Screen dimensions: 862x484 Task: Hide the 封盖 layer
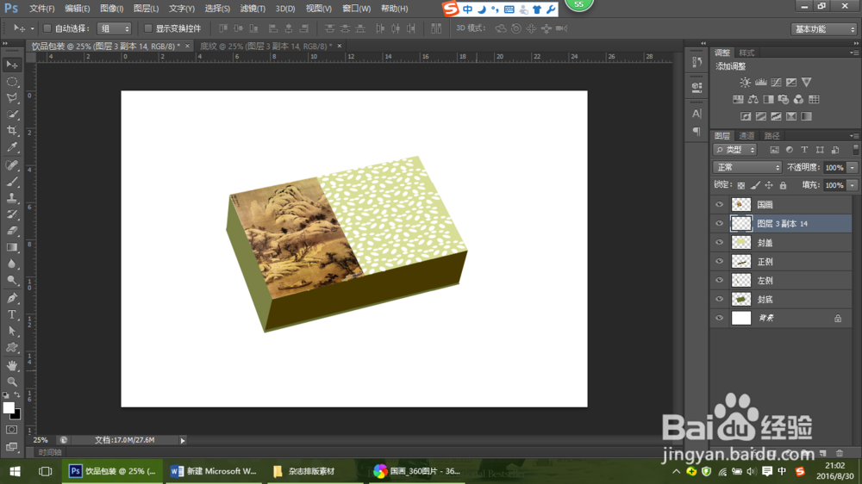pos(719,242)
